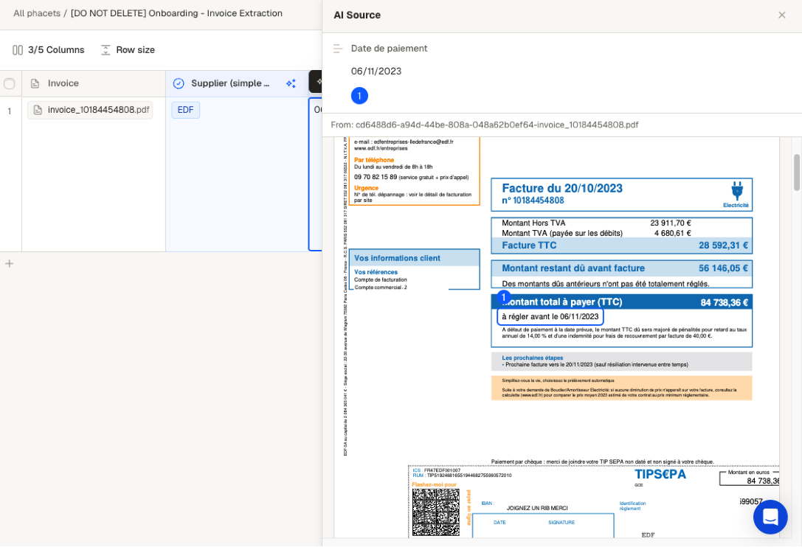802x547 pixels.
Task: Click Montant restant dû amount 56 146,05 €
Action: point(723,268)
